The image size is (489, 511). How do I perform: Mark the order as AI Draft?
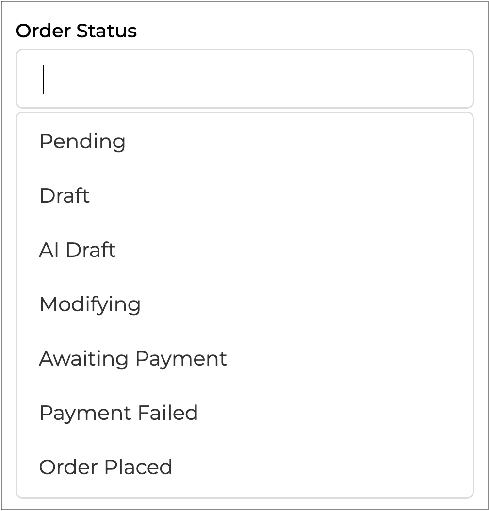coord(78,250)
